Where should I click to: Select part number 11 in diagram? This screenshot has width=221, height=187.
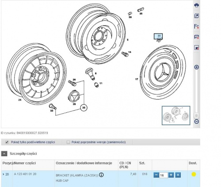pyautogui.click(x=101, y=83)
